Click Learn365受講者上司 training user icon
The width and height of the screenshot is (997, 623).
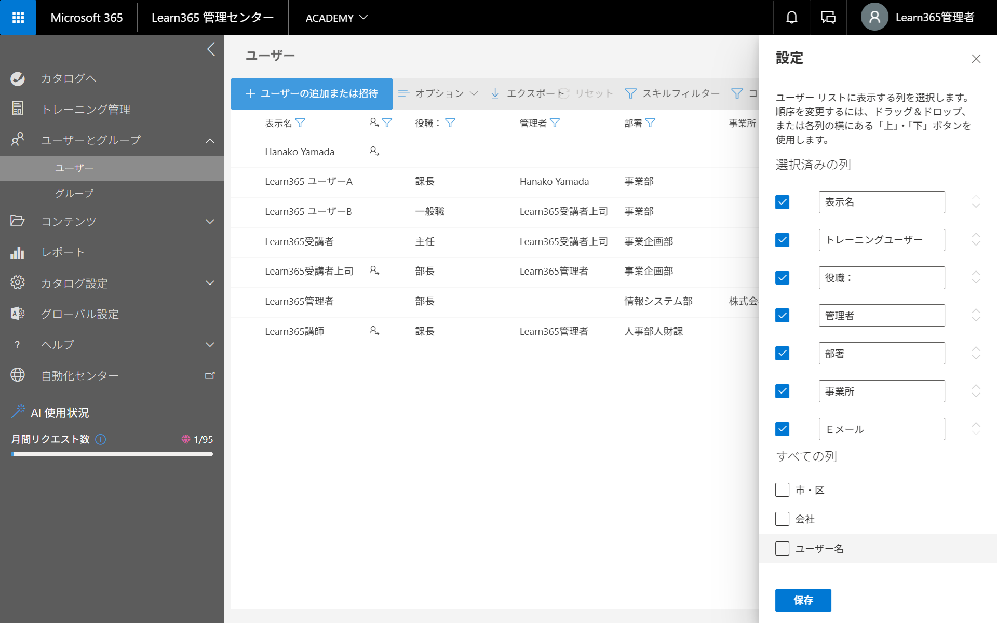(374, 270)
